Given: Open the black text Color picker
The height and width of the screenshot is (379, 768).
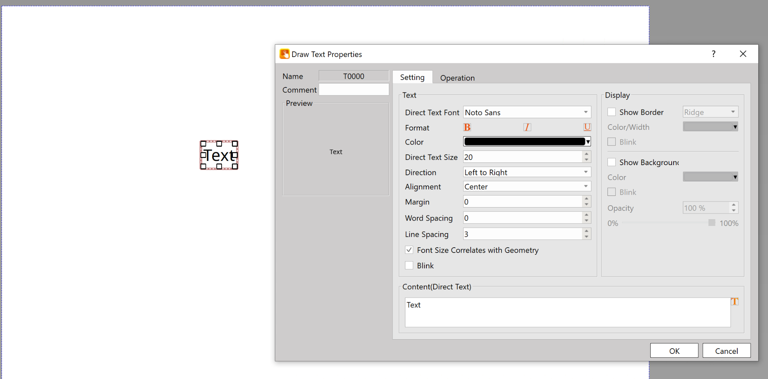Looking at the screenshot, I should point(527,141).
